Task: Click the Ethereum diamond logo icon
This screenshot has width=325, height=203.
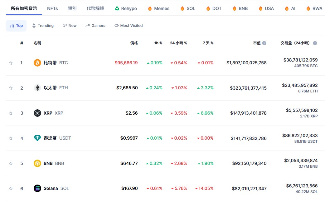Action: [37, 88]
